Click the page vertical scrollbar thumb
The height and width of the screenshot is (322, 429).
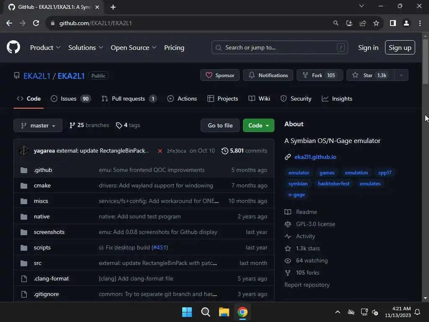coord(425,62)
